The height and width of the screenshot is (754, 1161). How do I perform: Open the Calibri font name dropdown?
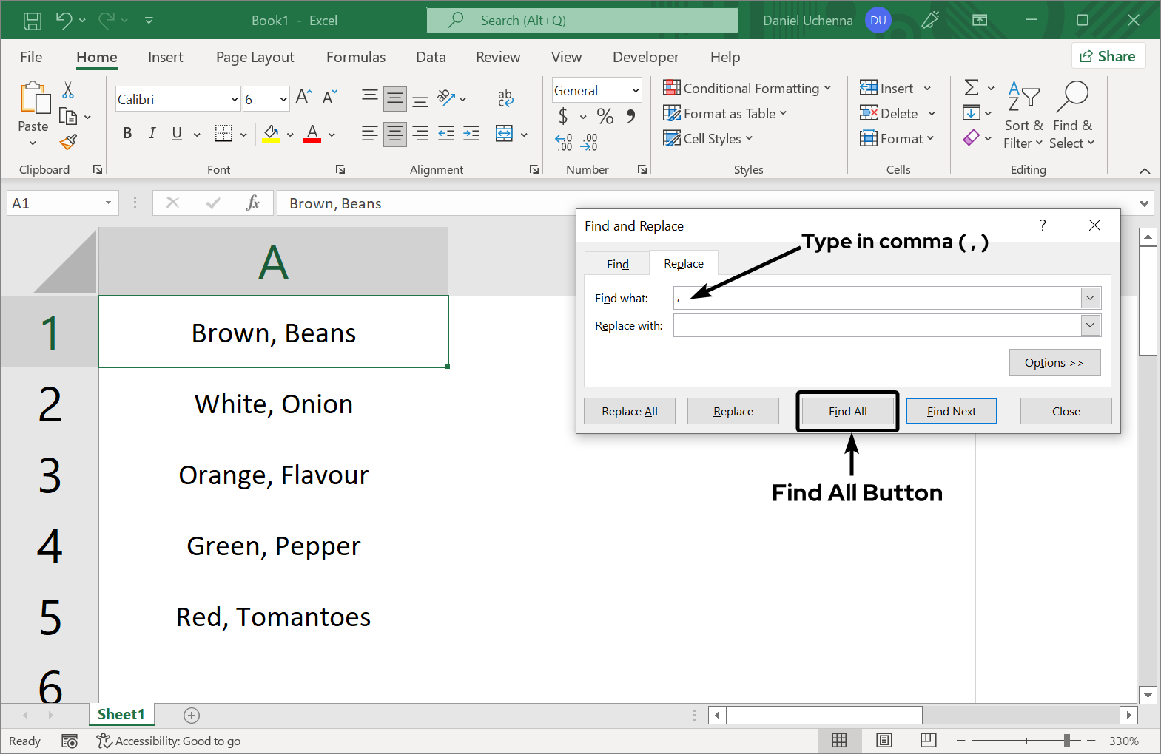[235, 99]
